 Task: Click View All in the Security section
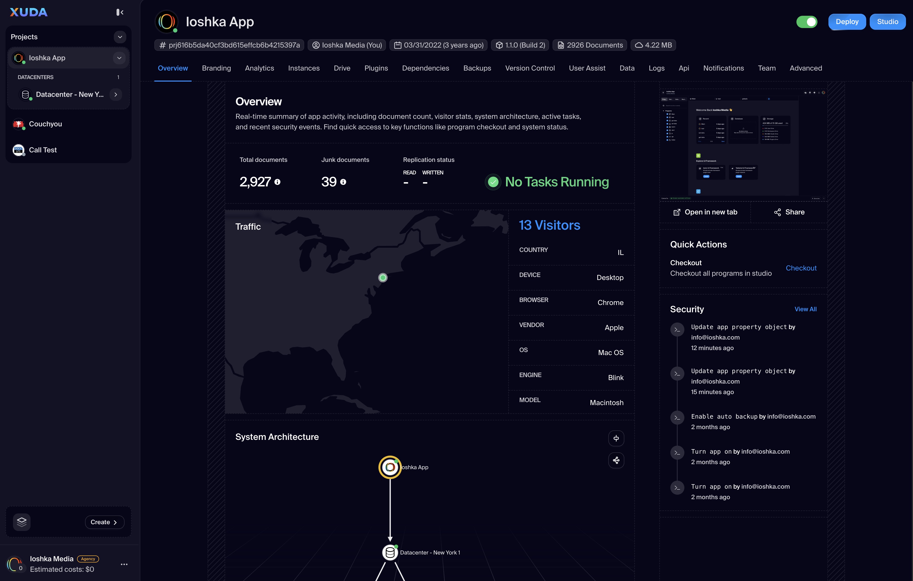(805, 309)
